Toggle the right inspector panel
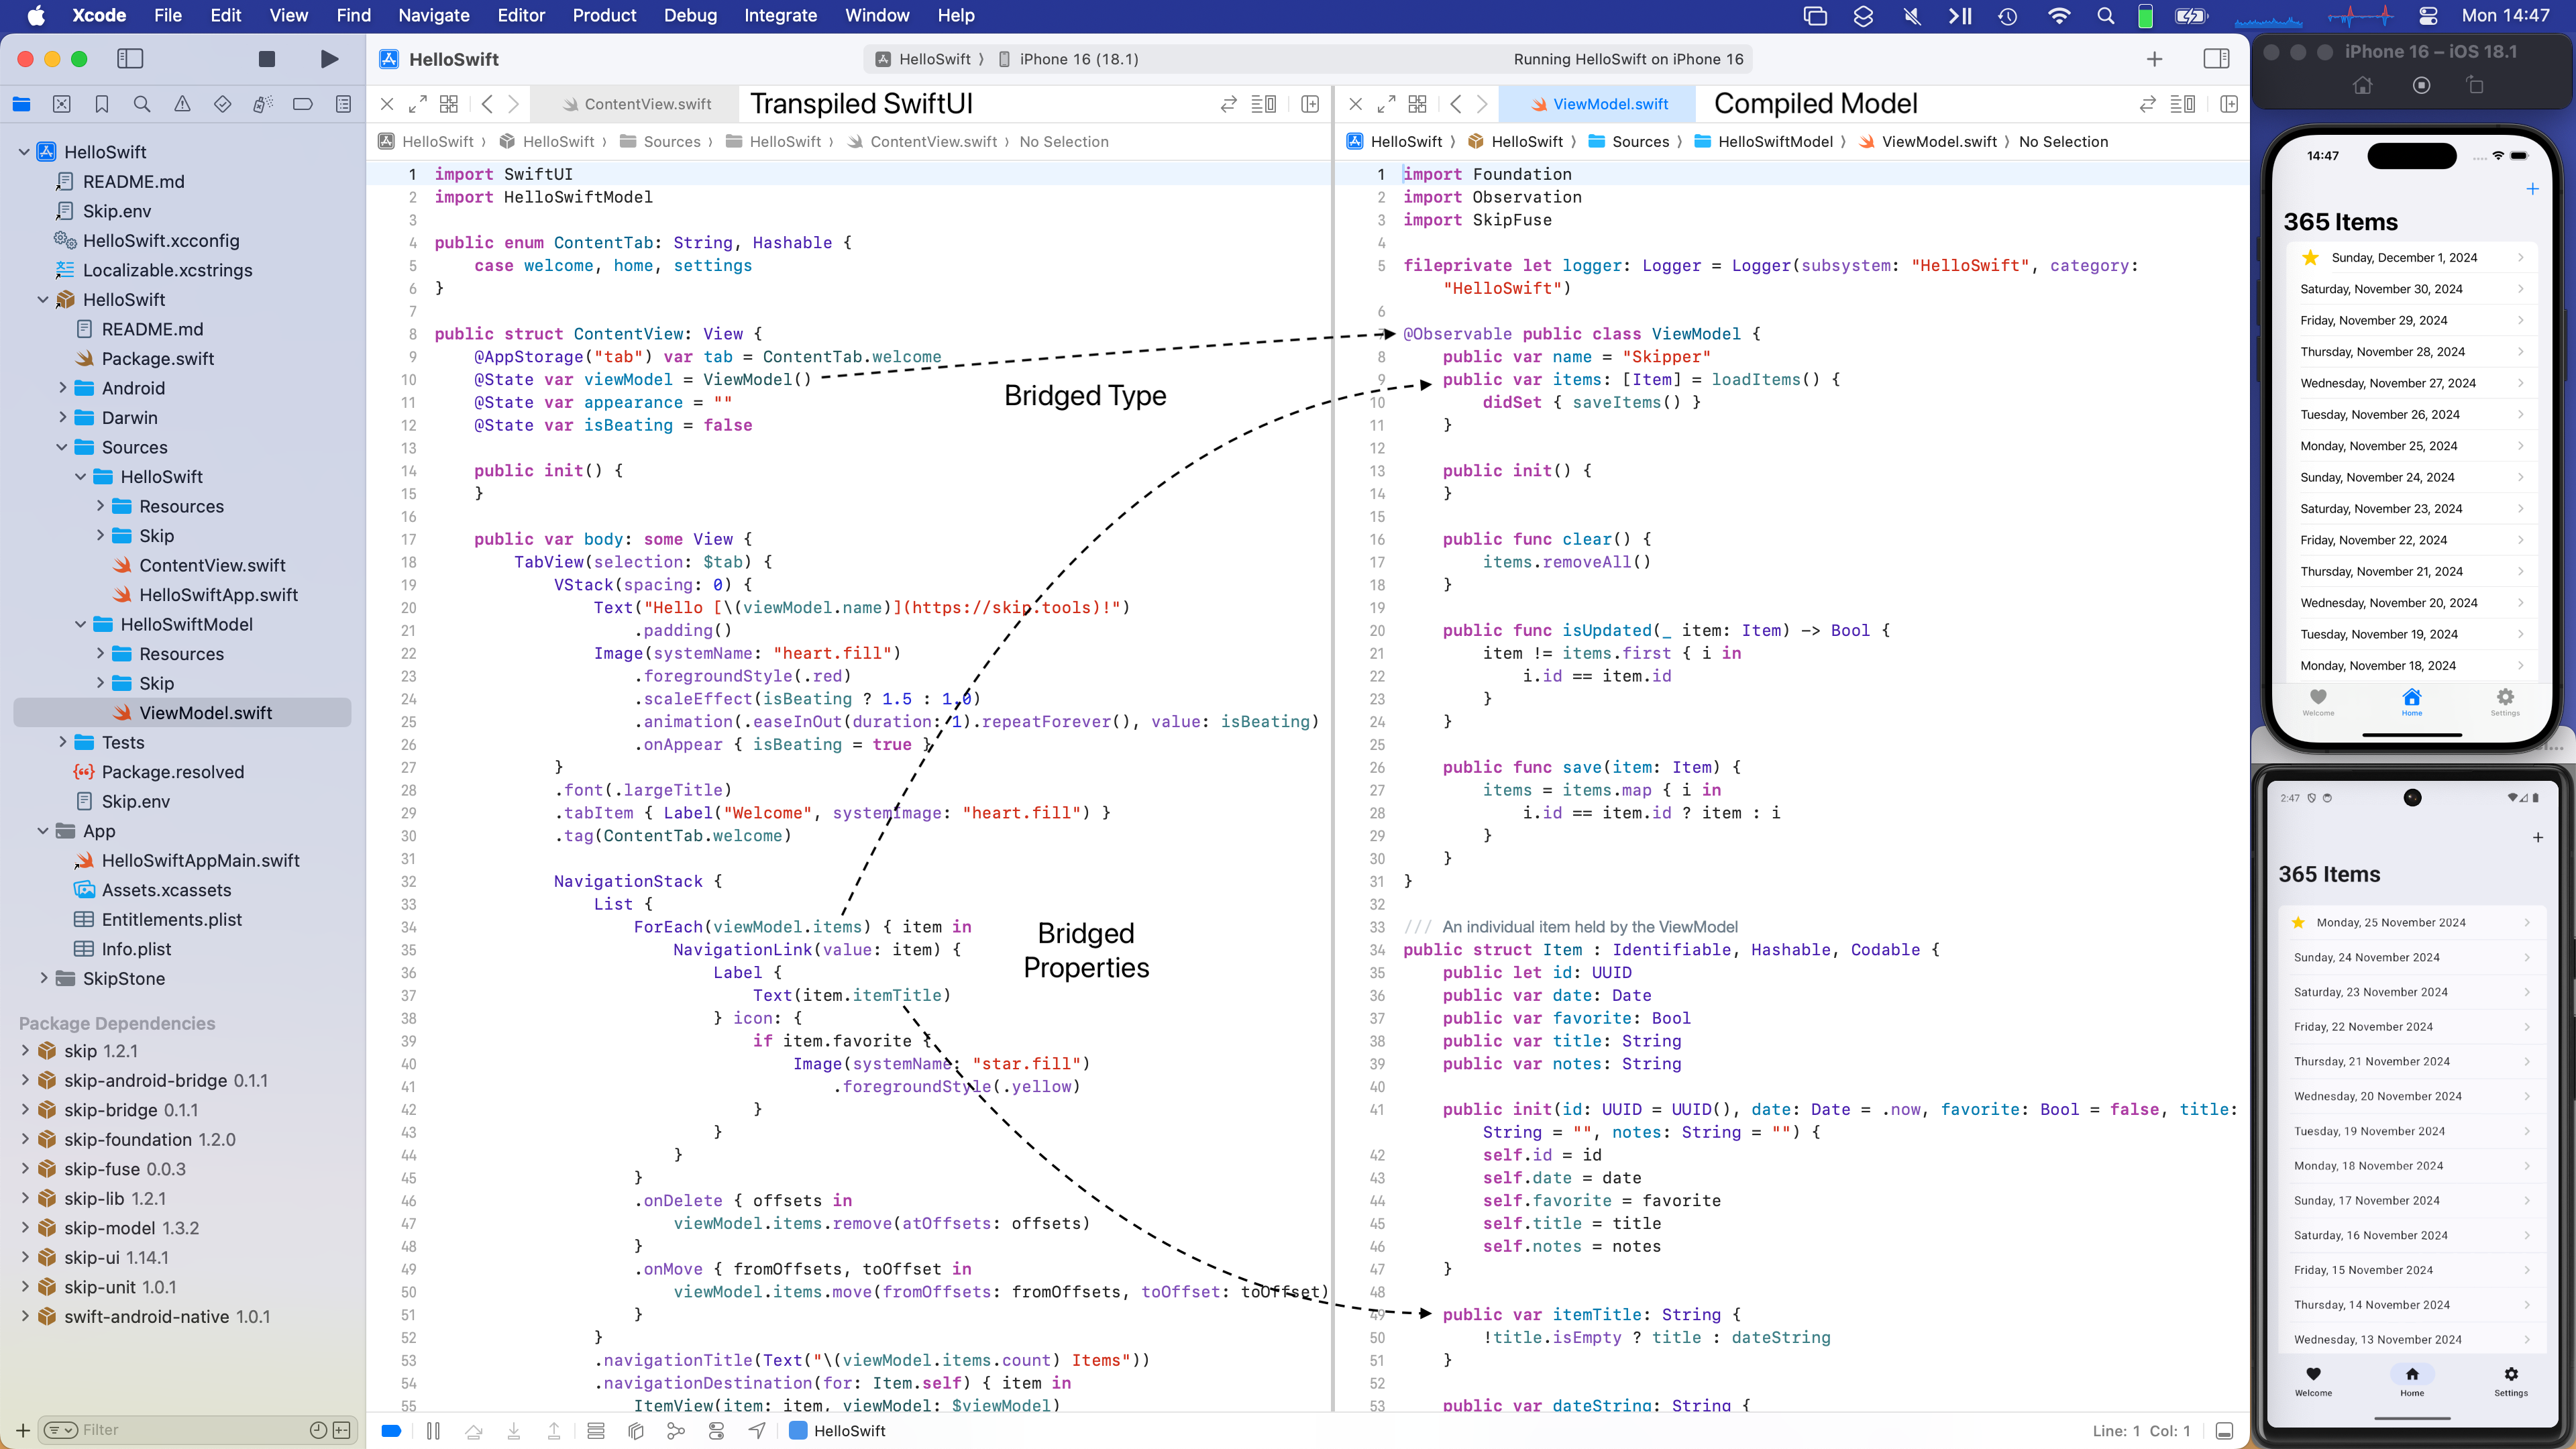The height and width of the screenshot is (1449, 2576). point(2216,59)
